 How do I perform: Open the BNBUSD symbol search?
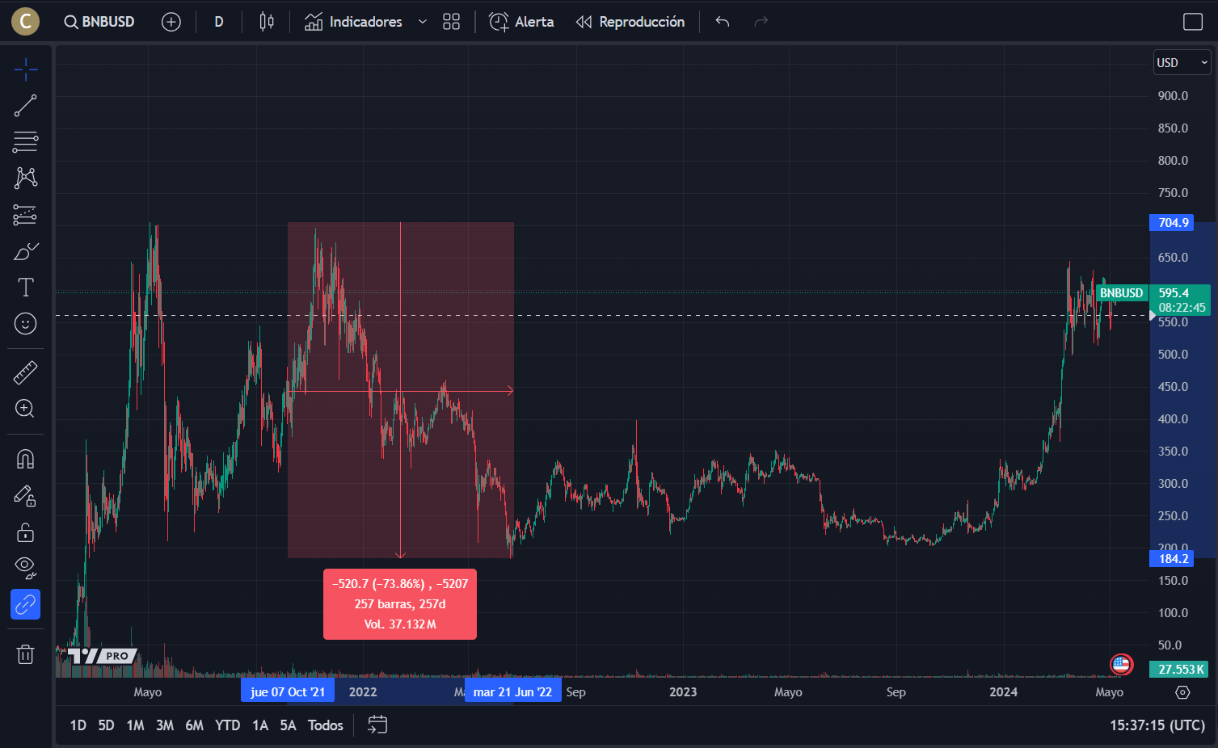pos(100,22)
